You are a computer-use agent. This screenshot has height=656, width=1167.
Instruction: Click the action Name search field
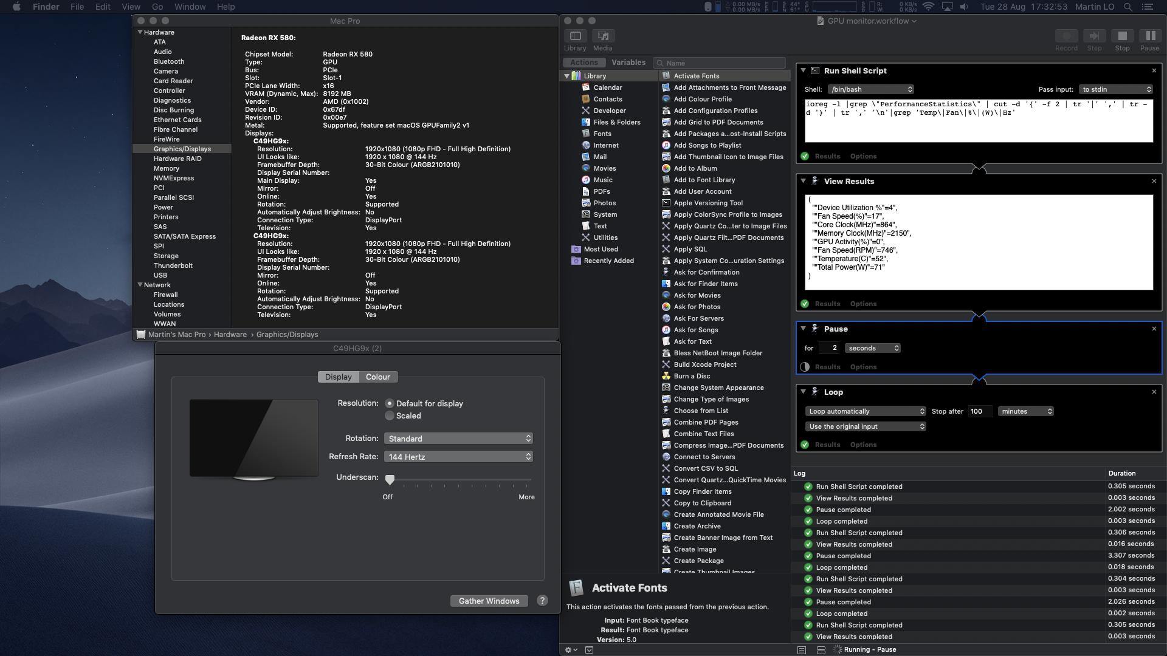click(720, 63)
